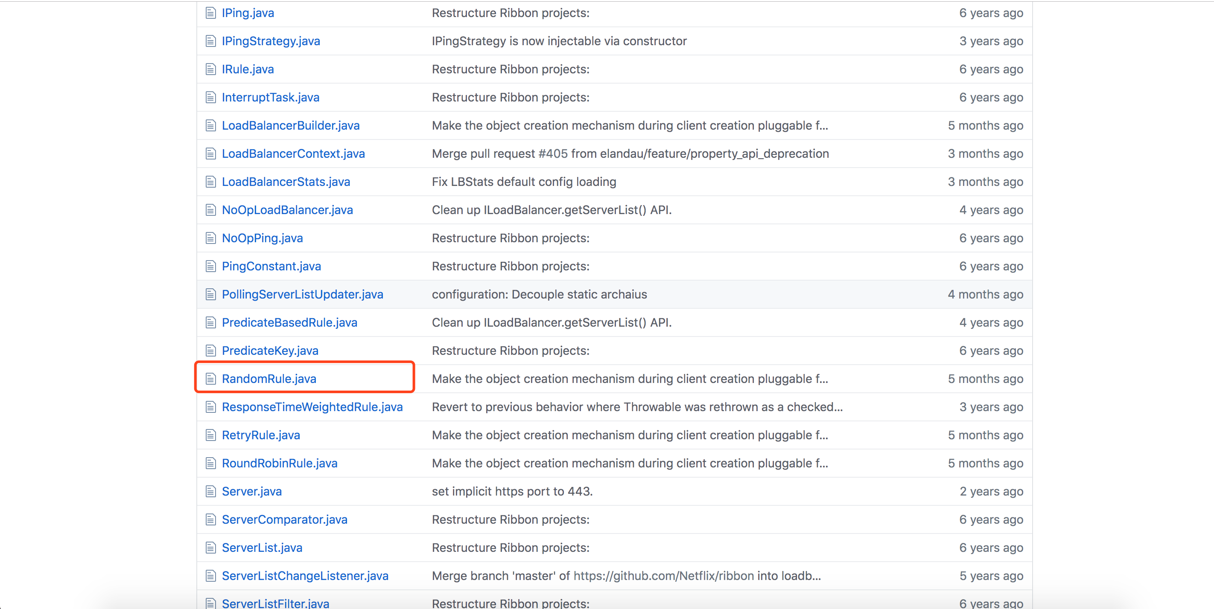Screen dimensions: 1214x609
Task: Click the file icon beside RetryRule.java
Action: coord(210,435)
